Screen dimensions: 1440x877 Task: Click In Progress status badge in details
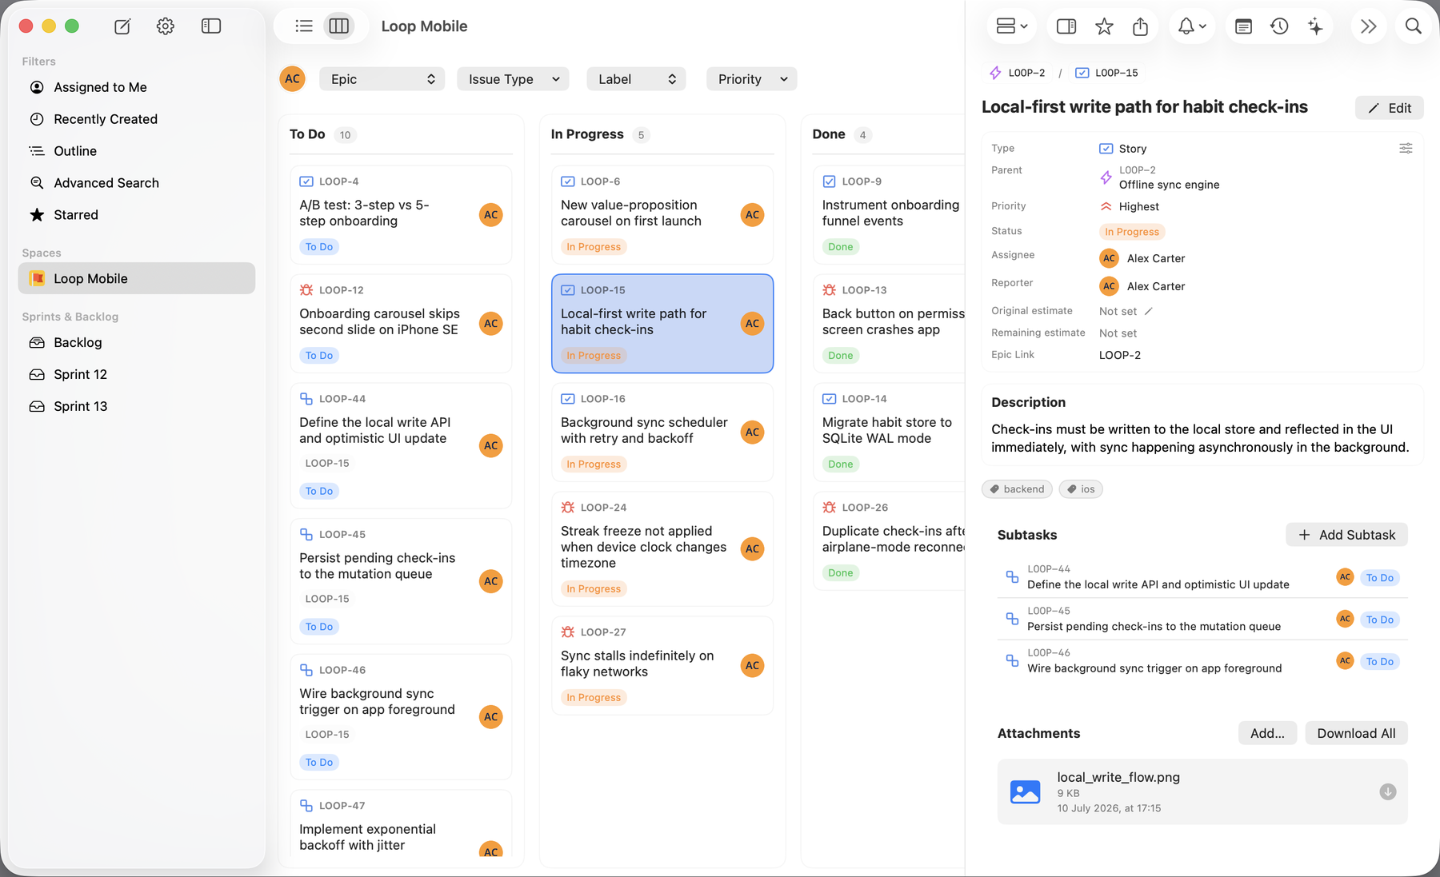coord(1132,232)
